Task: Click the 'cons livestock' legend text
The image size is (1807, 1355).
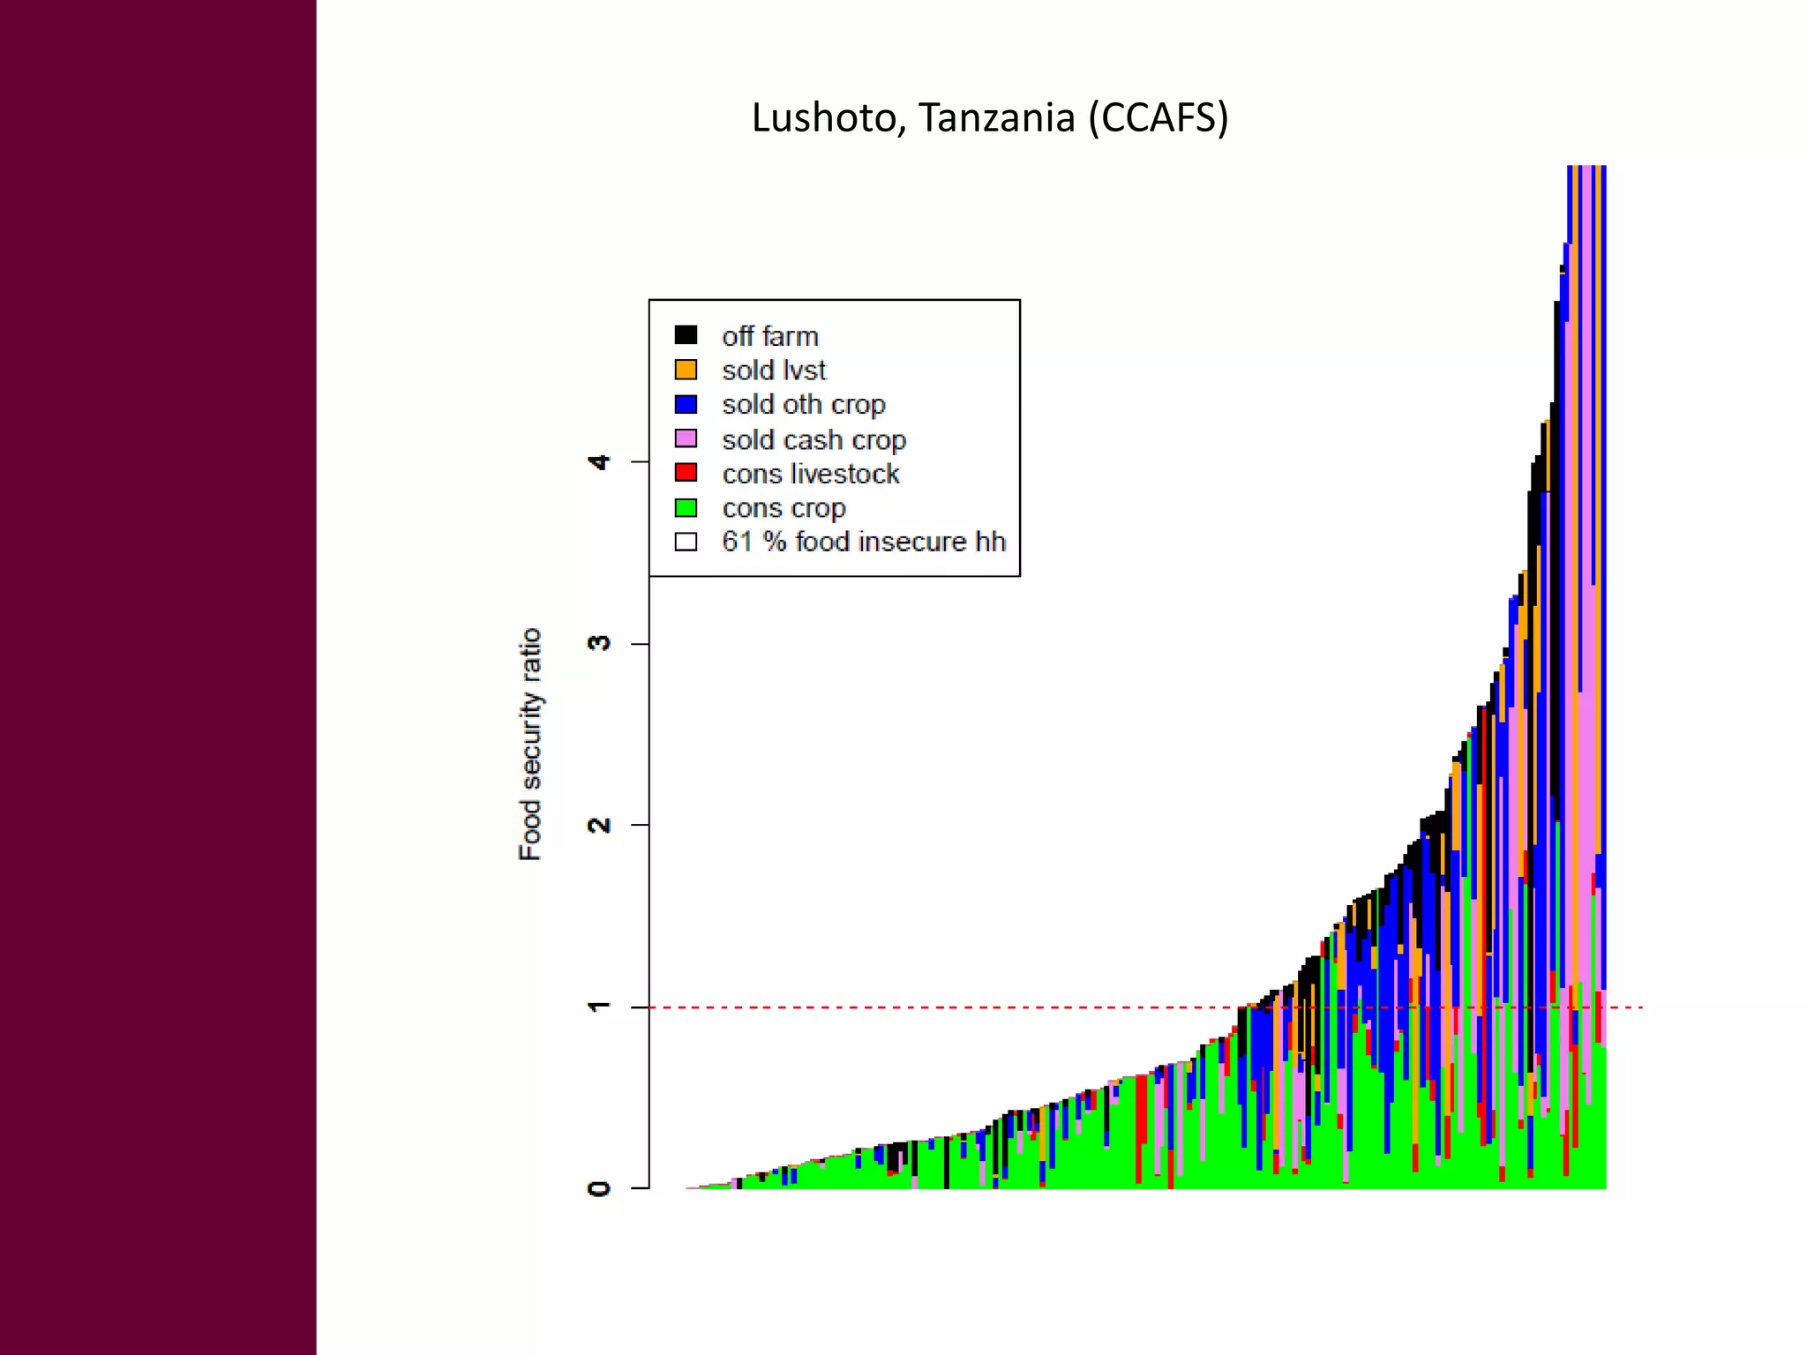Action: [810, 474]
